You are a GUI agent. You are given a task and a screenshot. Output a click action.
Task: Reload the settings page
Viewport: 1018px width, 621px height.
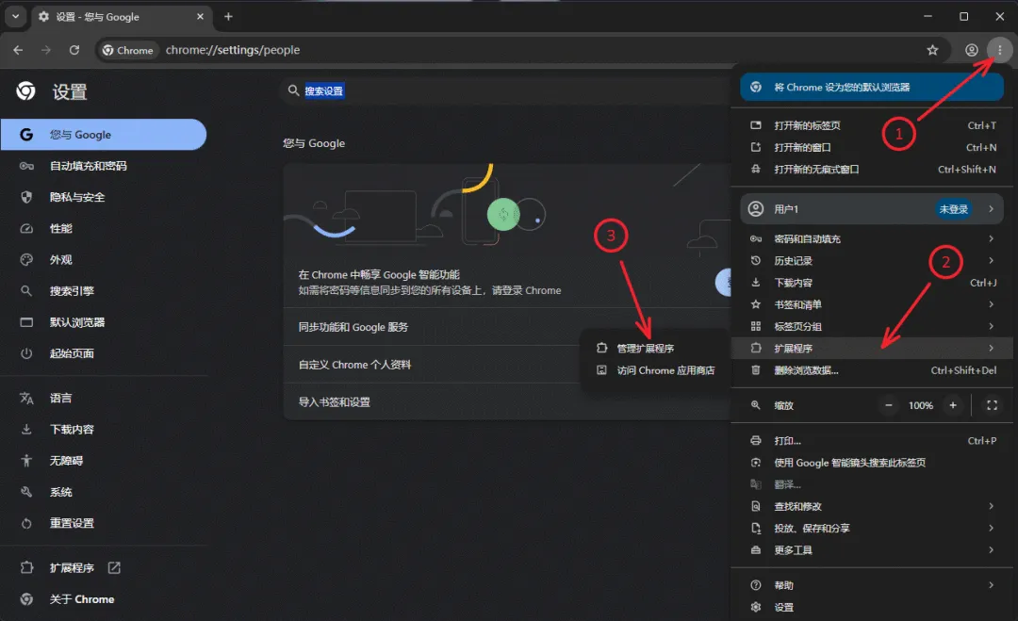pos(74,50)
